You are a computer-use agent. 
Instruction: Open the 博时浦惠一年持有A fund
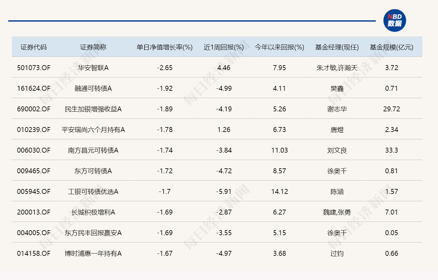pyautogui.click(x=93, y=253)
